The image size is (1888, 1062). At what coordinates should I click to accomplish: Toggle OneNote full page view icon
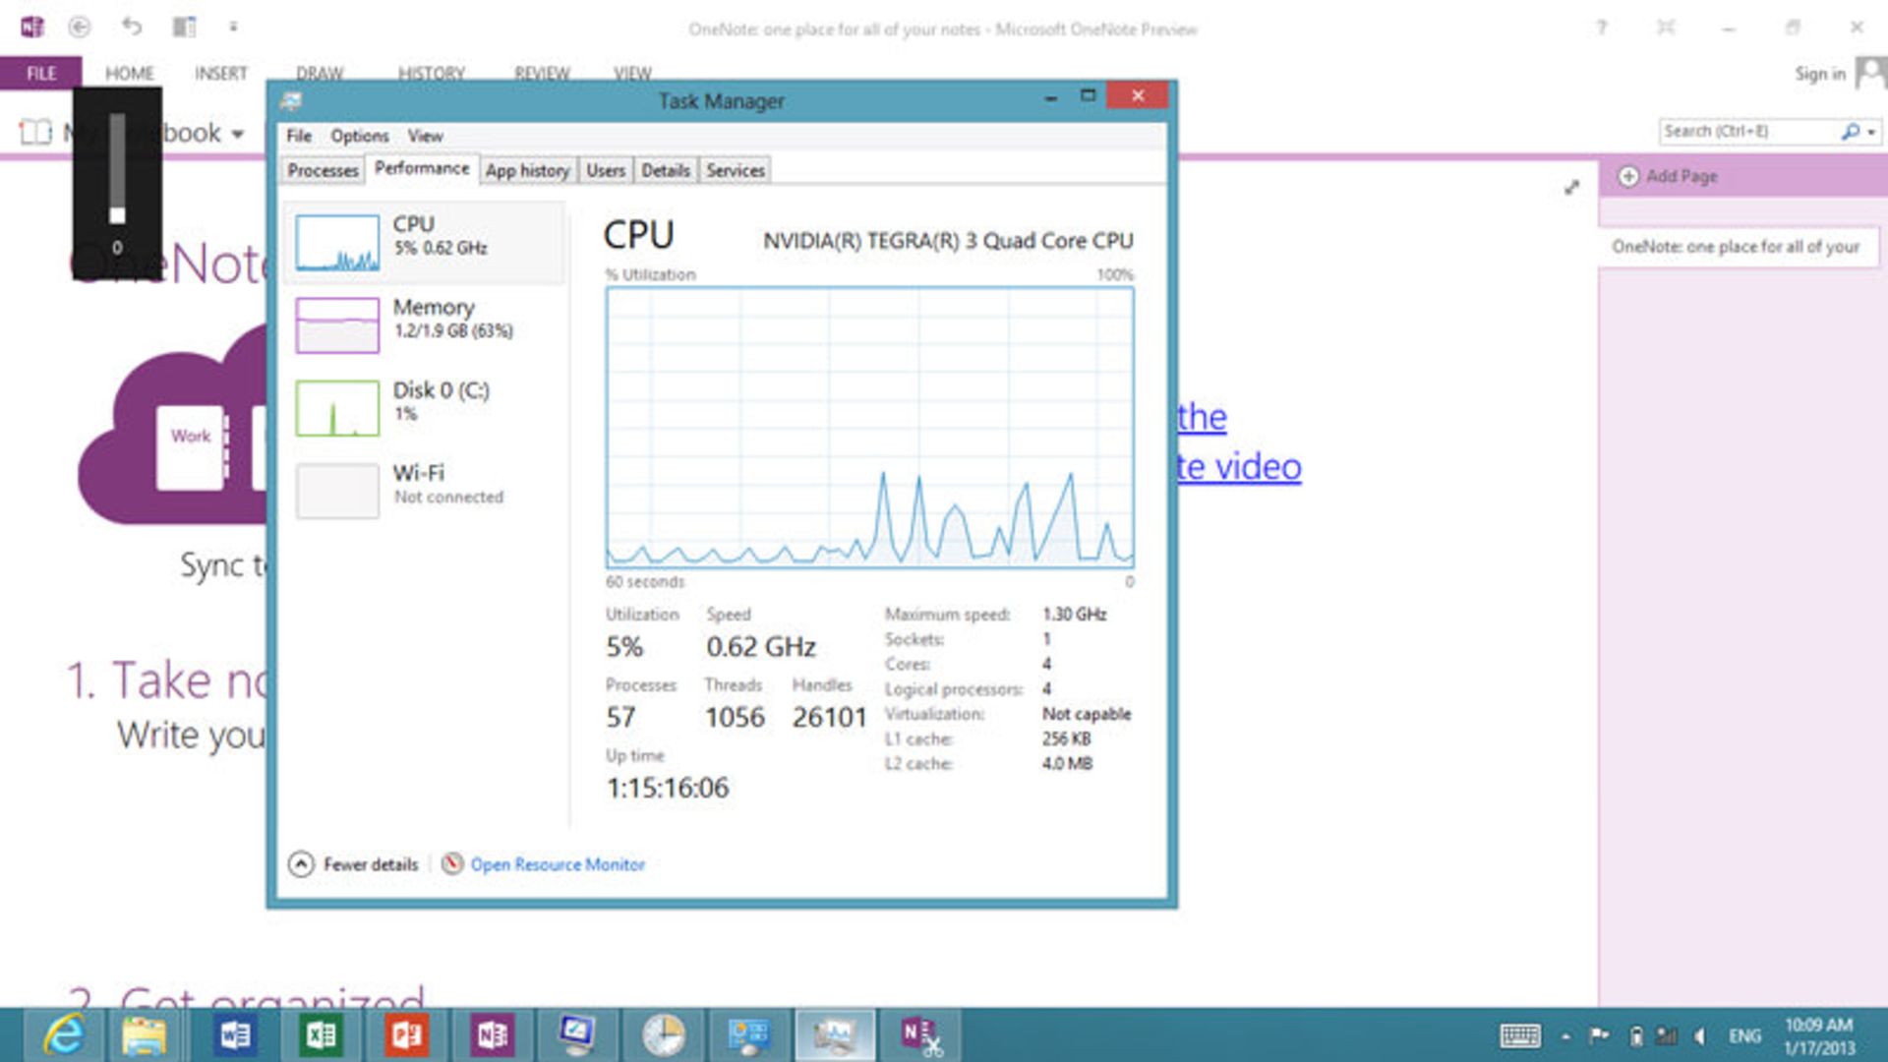coord(1666,28)
